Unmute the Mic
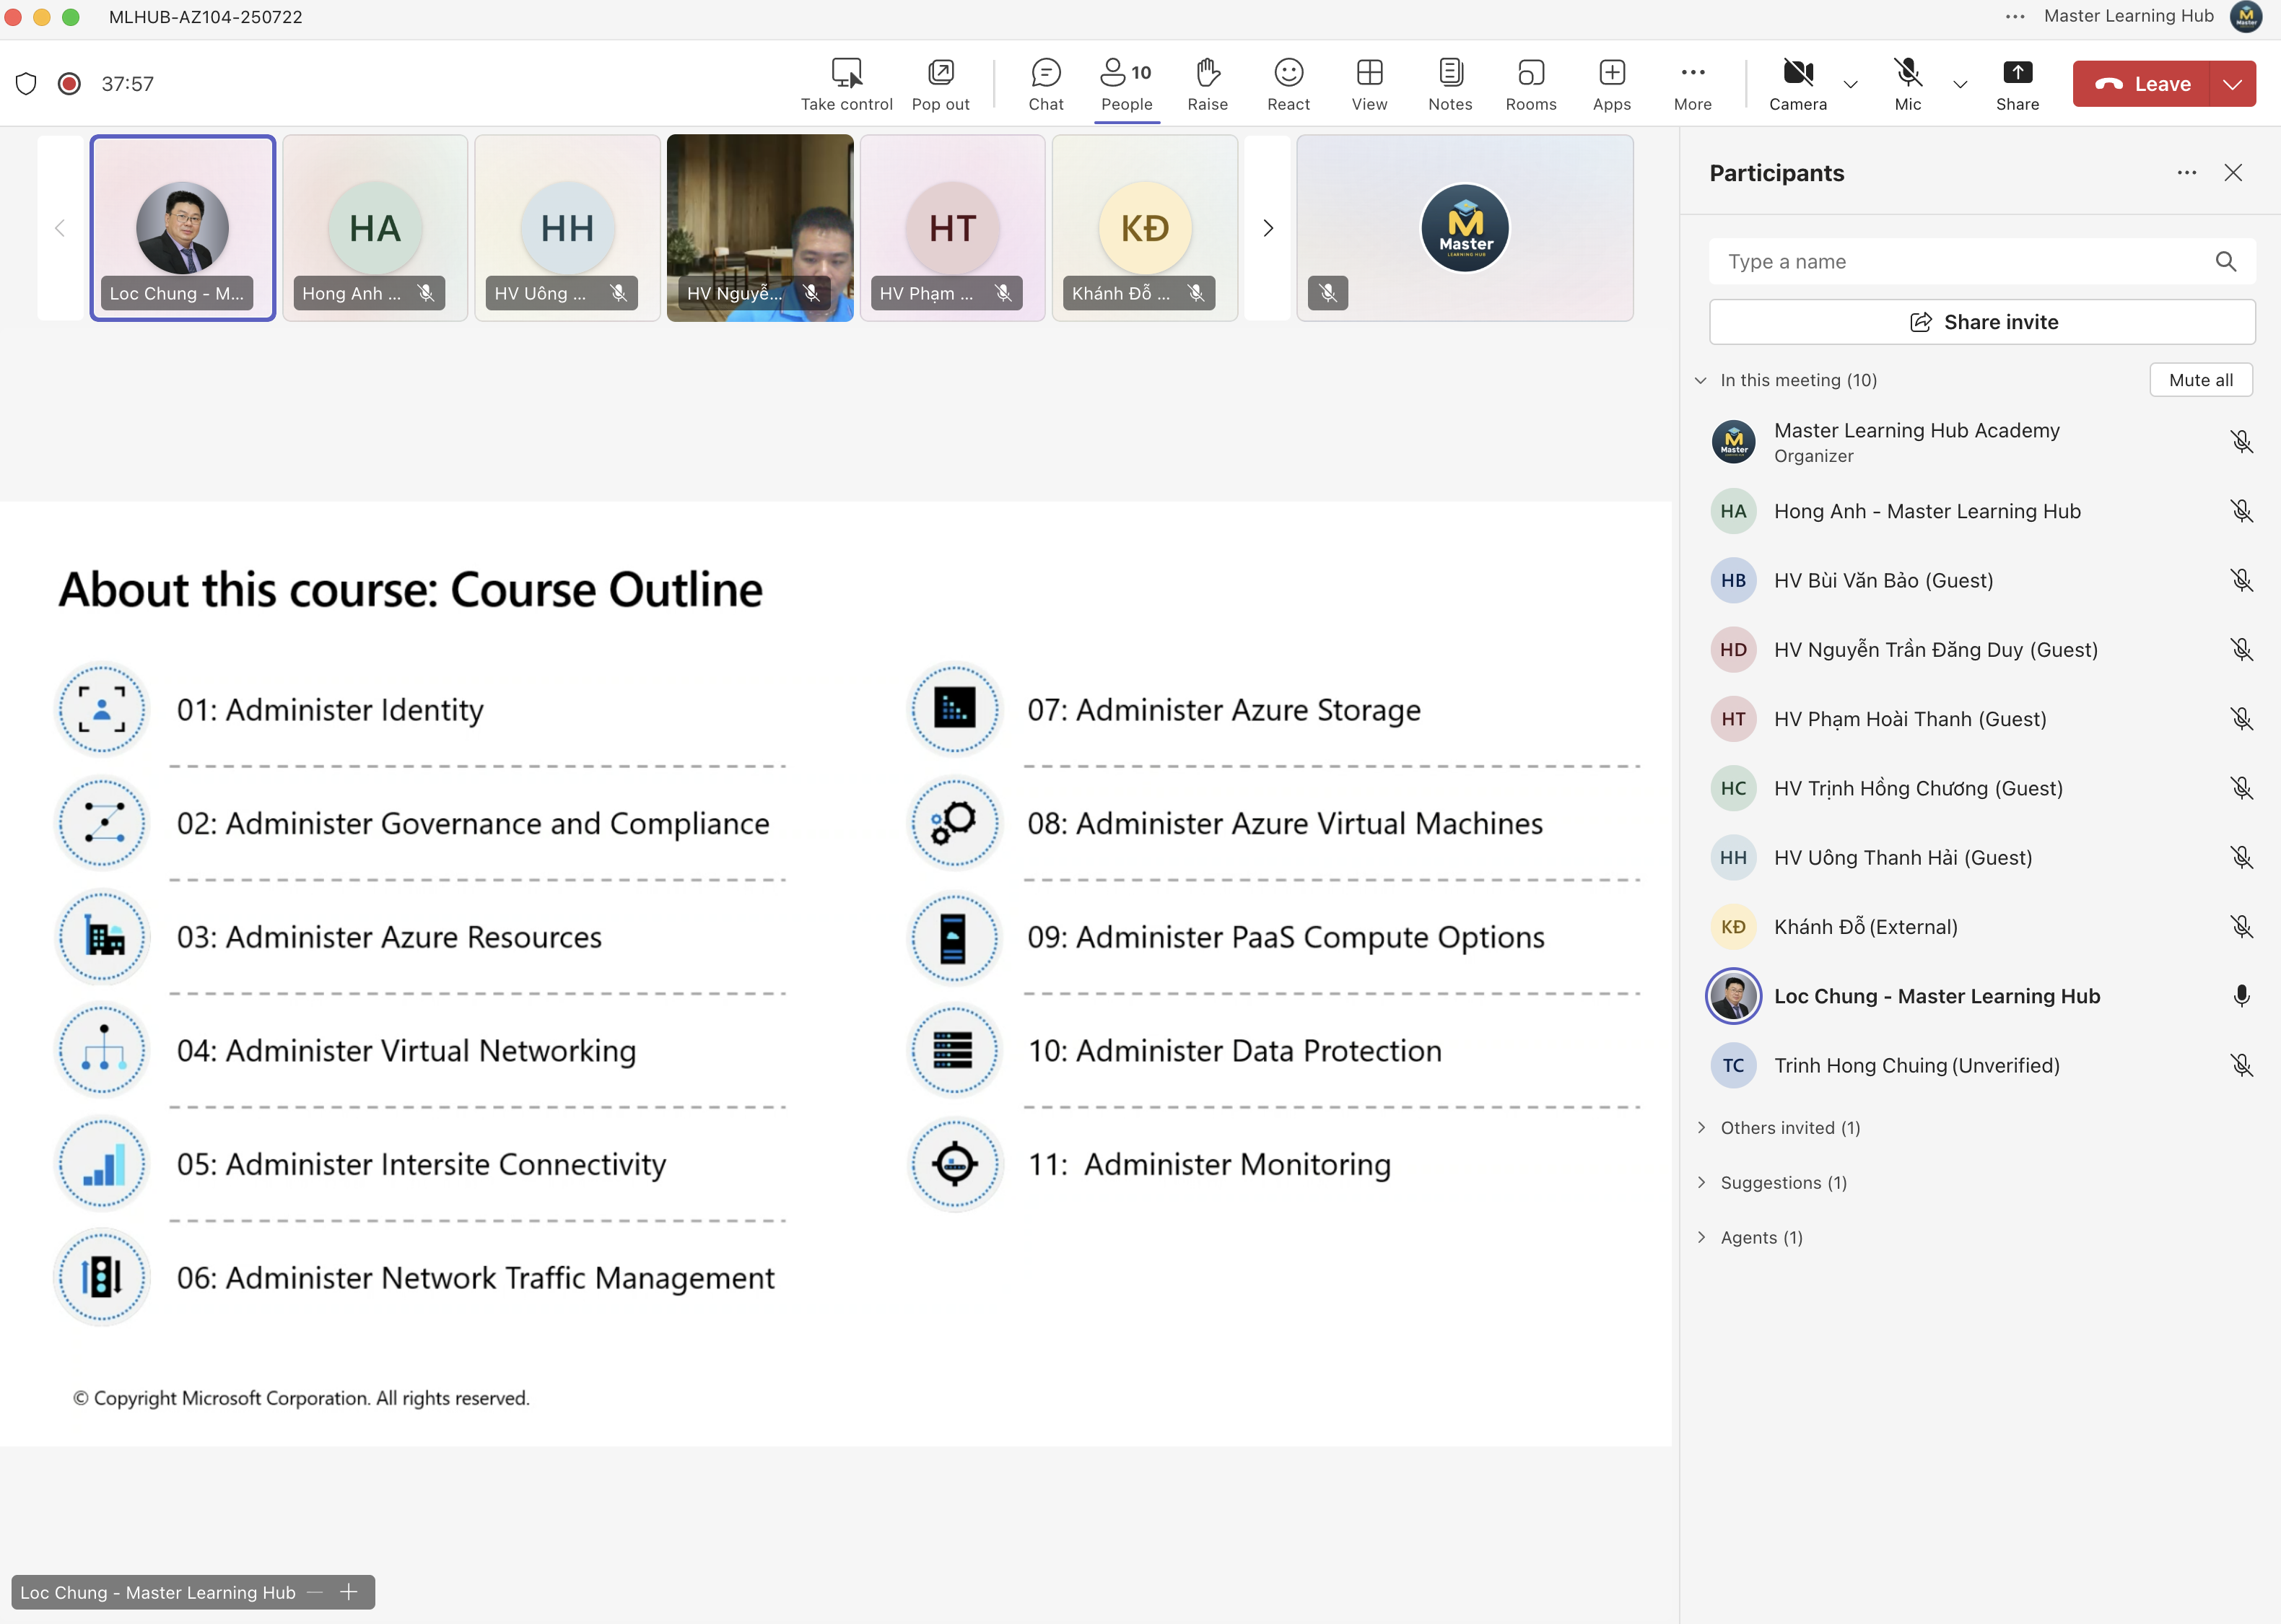This screenshot has width=2281, height=1624. click(1907, 84)
